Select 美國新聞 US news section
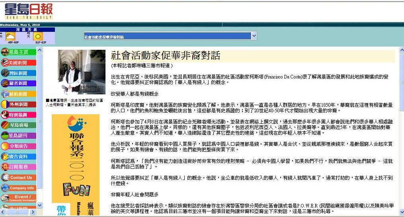The height and width of the screenshot is (217, 404). coord(18,63)
